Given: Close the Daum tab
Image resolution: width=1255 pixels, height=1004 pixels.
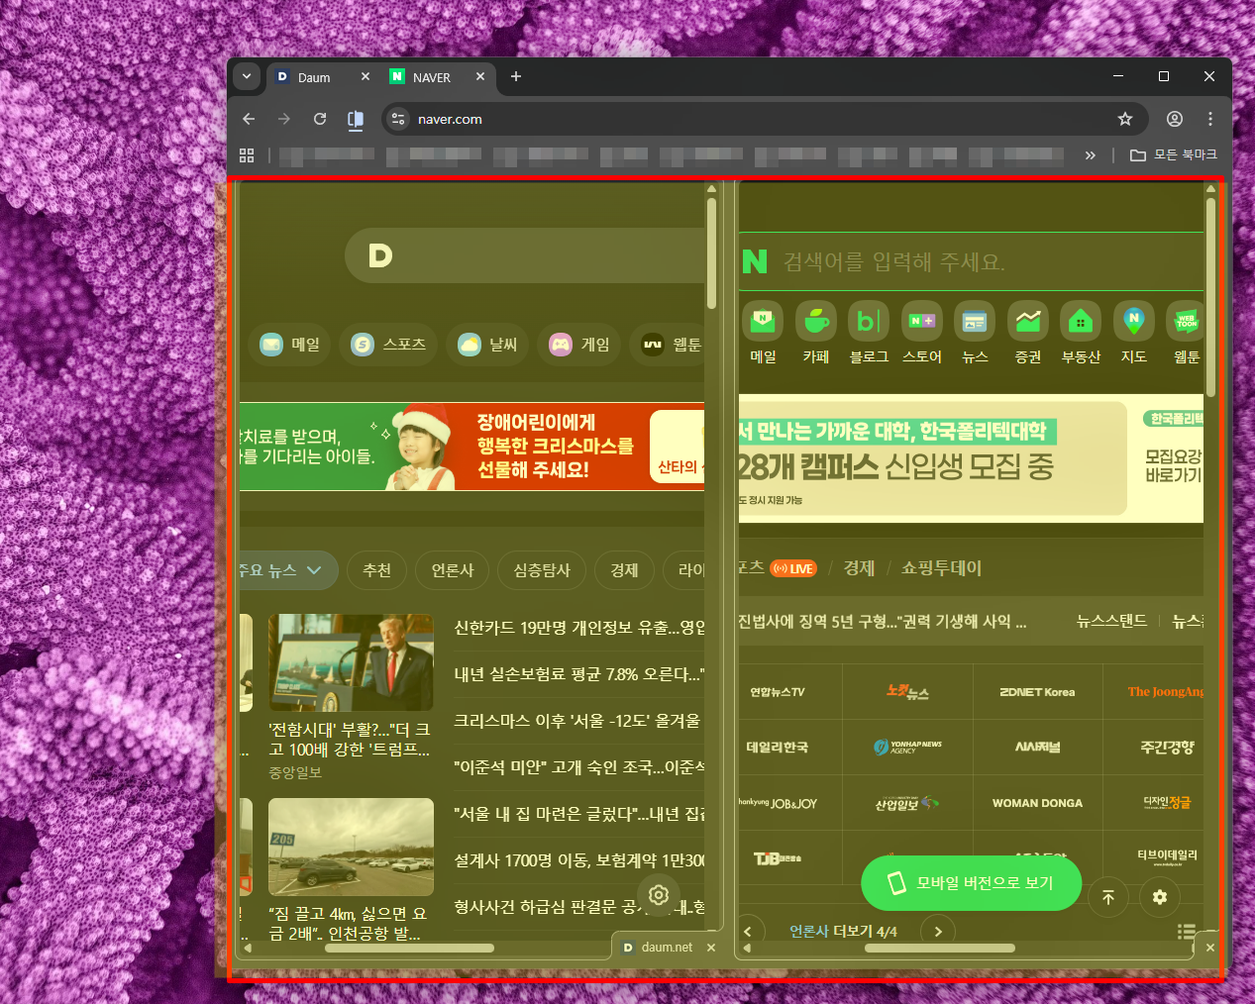Looking at the screenshot, I should point(366,76).
